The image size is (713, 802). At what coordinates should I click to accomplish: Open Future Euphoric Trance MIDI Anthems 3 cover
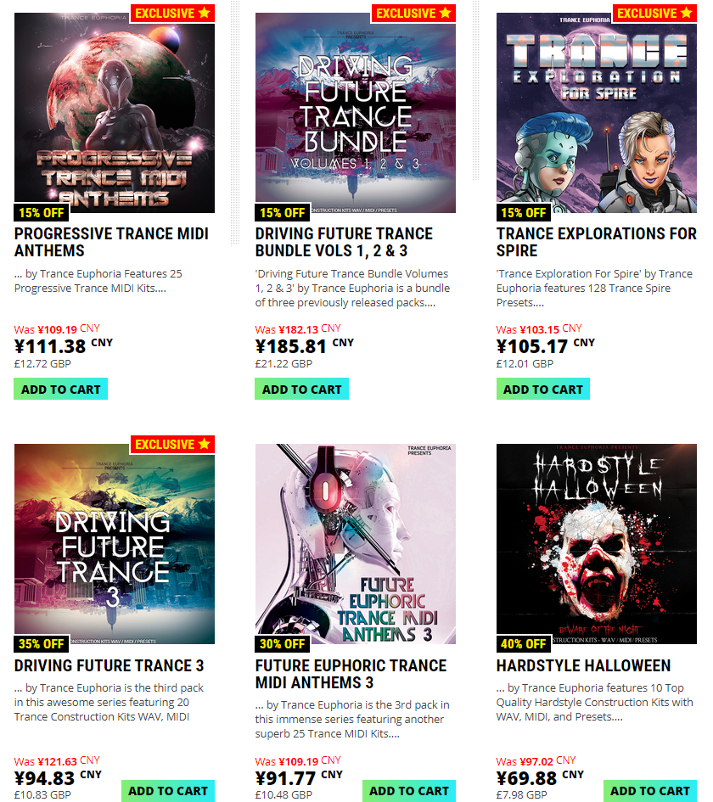356,544
